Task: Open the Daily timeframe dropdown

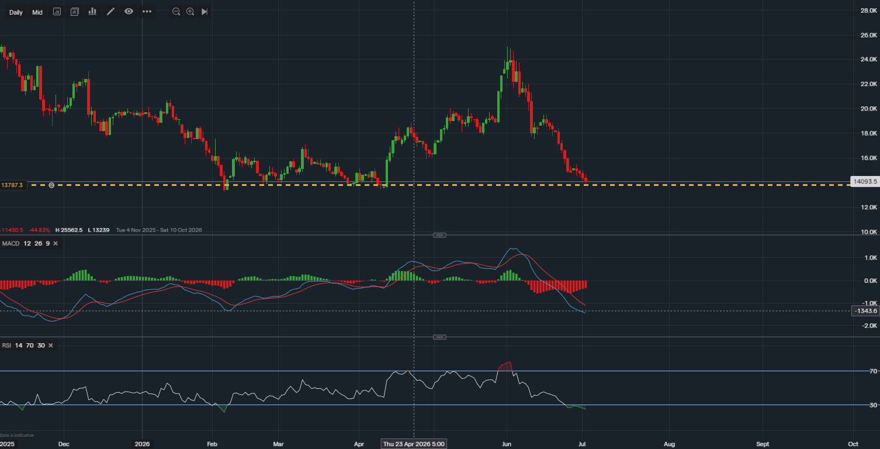Action: [x=16, y=12]
